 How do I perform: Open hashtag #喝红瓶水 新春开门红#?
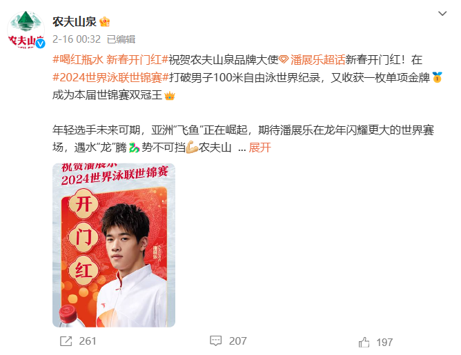[110, 59]
